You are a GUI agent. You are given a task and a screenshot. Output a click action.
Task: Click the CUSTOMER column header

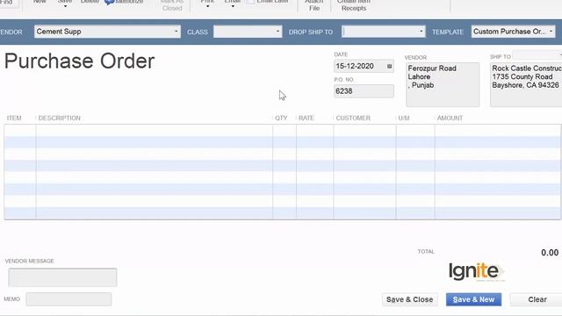point(353,118)
